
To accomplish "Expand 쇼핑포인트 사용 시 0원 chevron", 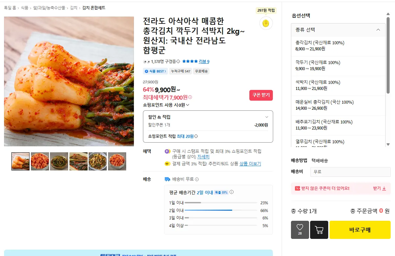I will click(x=187, y=105).
